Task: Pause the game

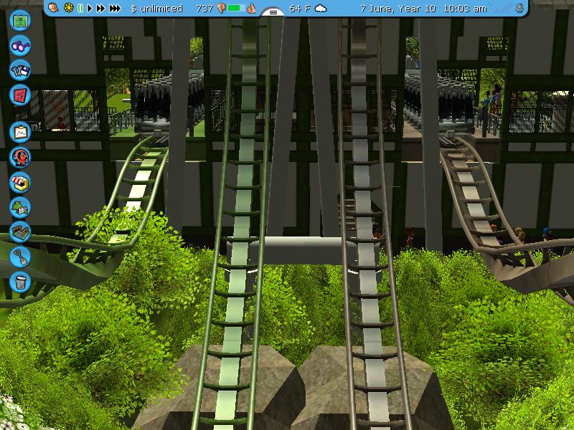Action: click(80, 8)
